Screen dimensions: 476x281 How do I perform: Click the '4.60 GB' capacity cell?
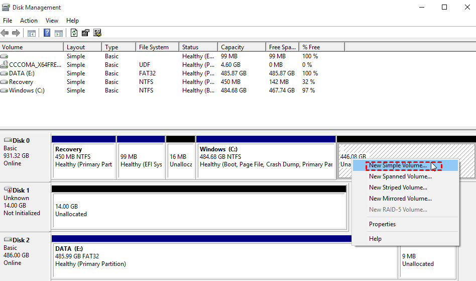(x=230, y=65)
